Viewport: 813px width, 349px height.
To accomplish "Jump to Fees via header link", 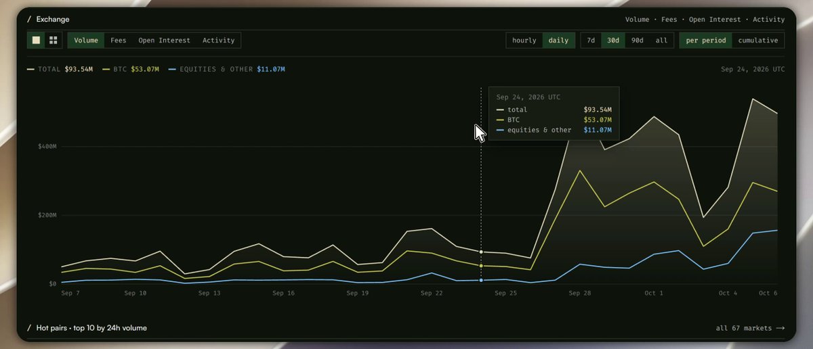I will (670, 20).
